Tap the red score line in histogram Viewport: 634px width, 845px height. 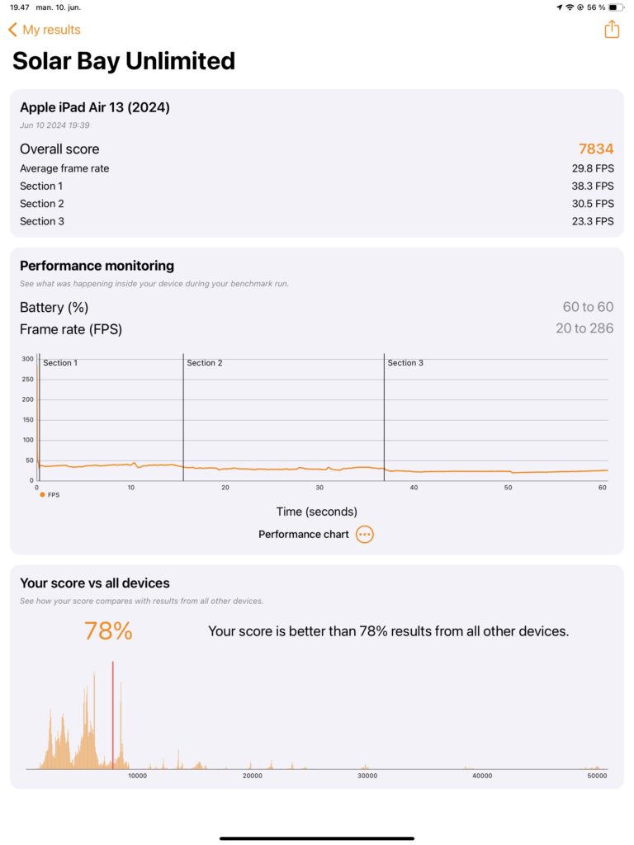(112, 715)
